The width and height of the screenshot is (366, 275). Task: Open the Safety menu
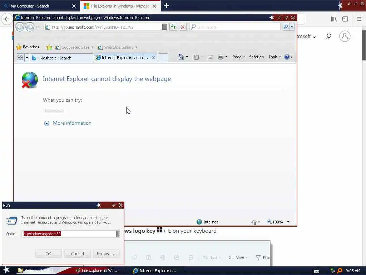pos(257,57)
